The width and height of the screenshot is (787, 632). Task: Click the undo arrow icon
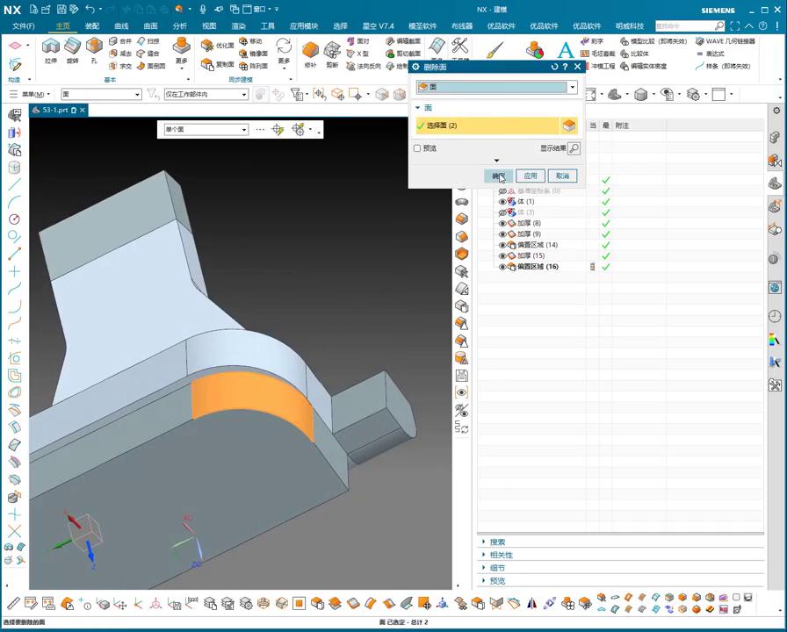coord(90,10)
